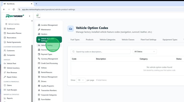Viewport: 184px width, 102px height.
Task: Click the Non-Revenue arrows icon
Action: 5,72
